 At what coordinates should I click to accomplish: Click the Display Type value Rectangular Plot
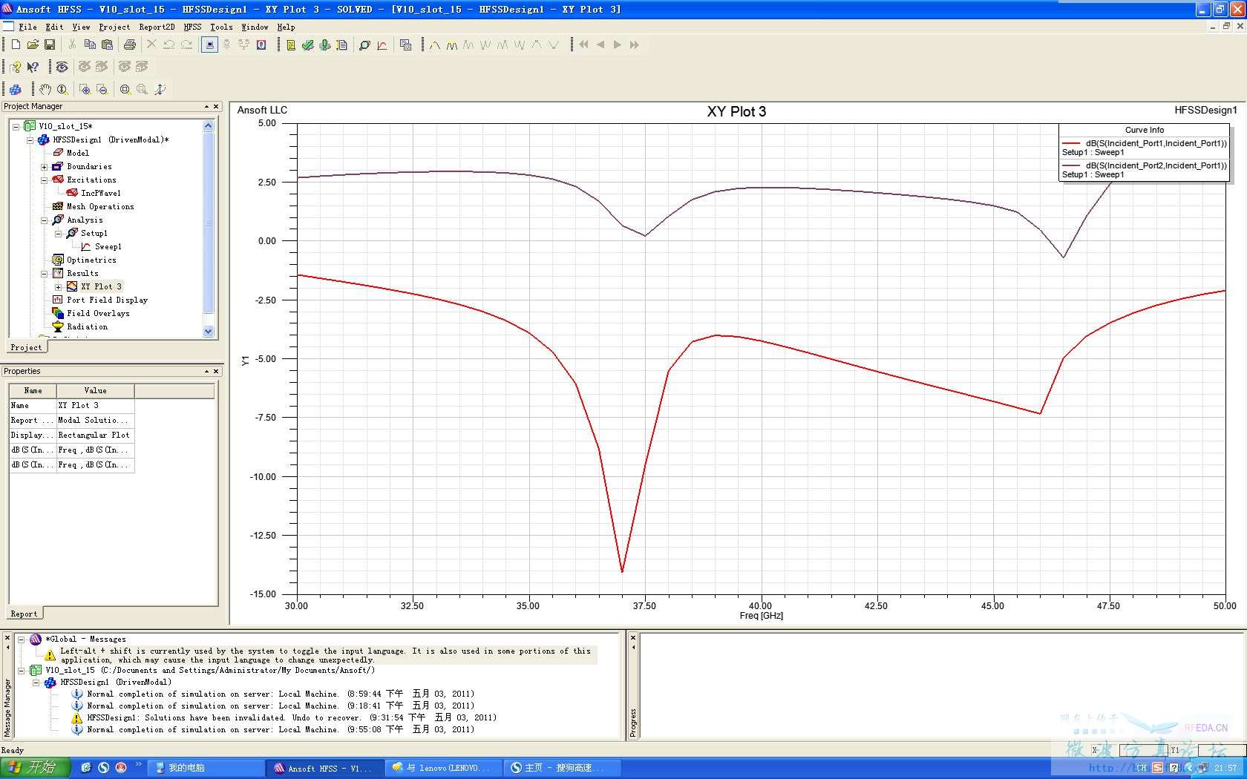[95, 435]
